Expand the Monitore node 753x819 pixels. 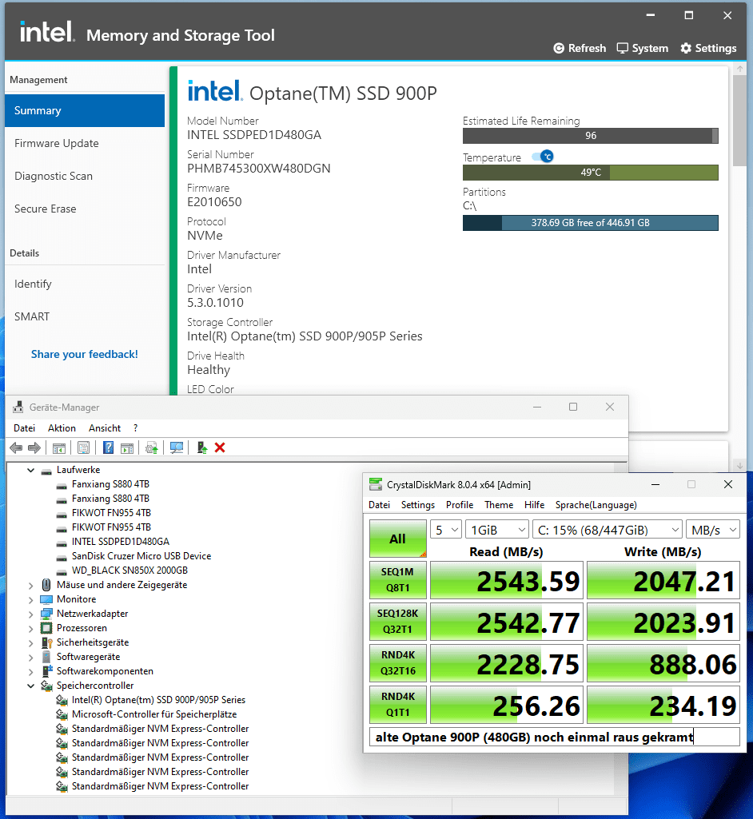pos(31,599)
